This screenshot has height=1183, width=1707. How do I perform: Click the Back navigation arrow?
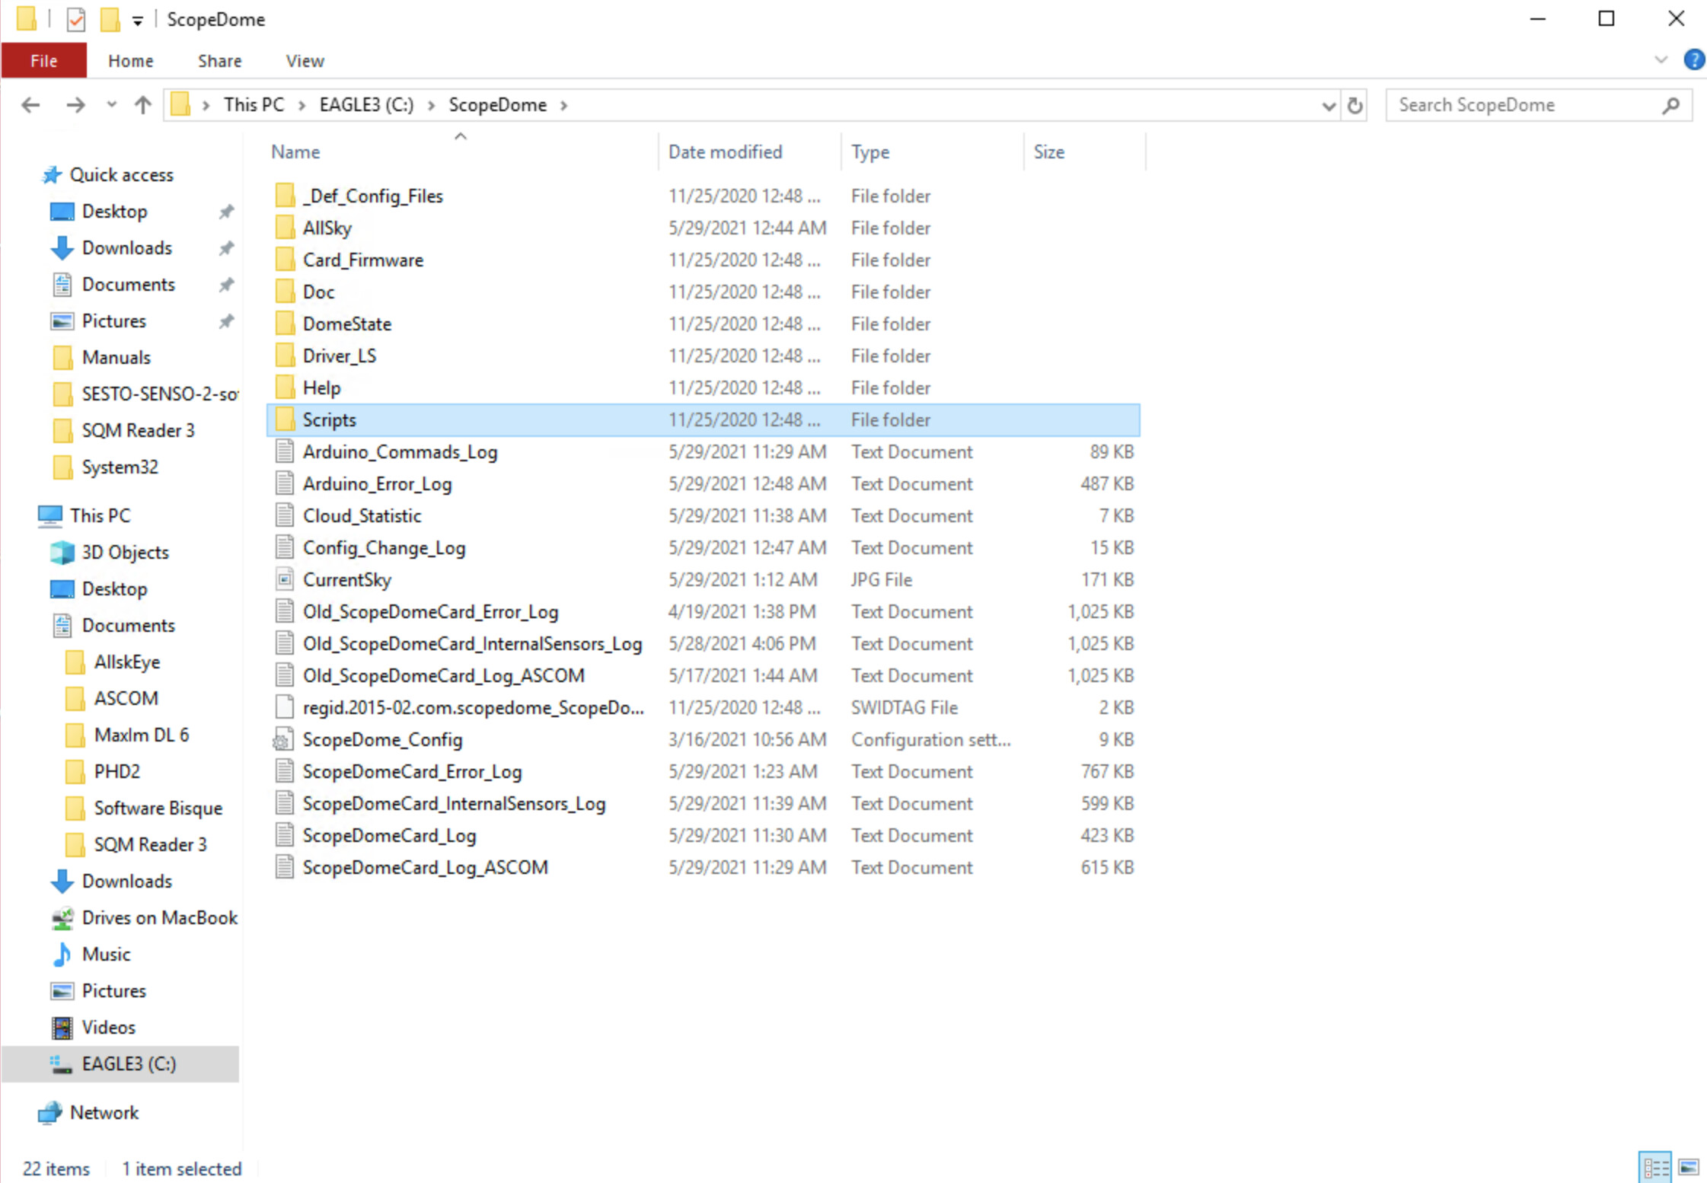click(30, 105)
